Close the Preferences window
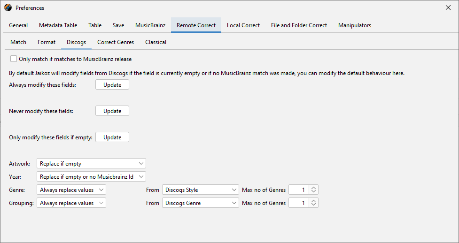Image resolution: width=459 pixels, height=243 pixels. [x=448, y=8]
